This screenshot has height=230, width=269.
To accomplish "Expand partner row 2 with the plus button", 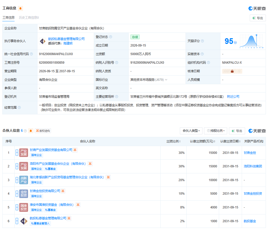I will tap(17, 166).
